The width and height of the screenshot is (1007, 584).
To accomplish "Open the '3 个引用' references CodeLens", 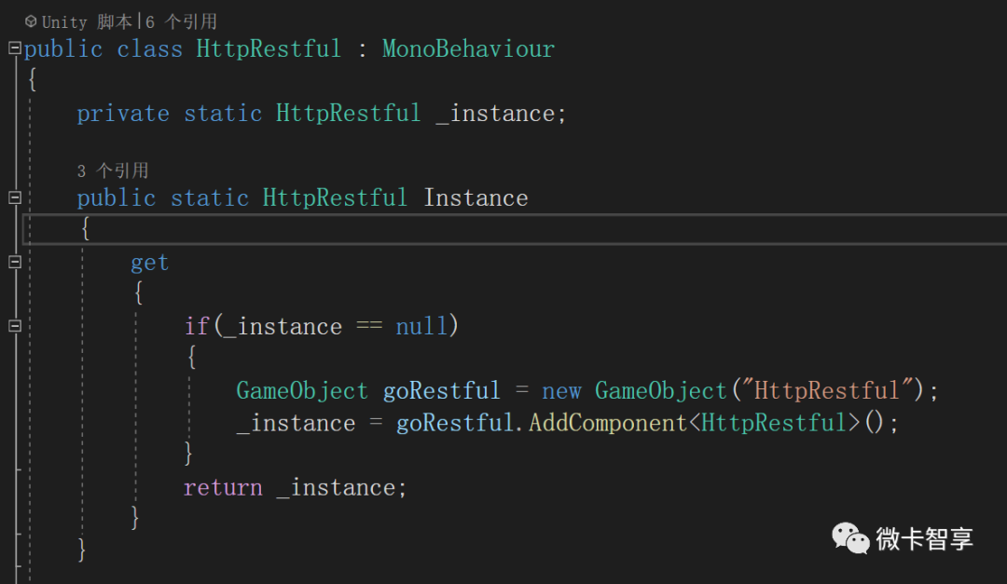I will [112, 170].
